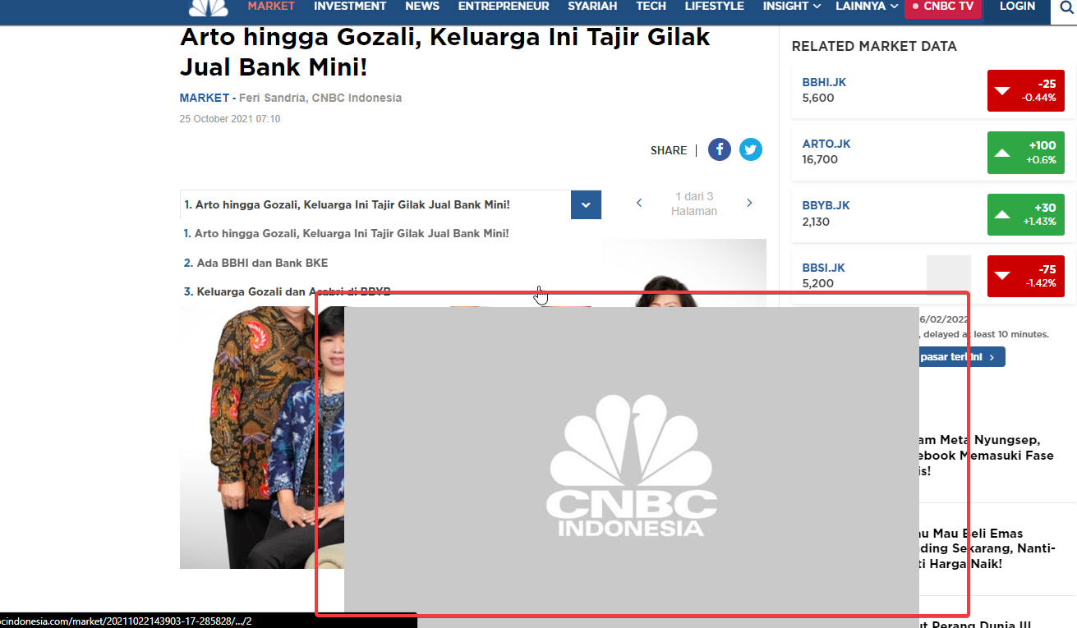Open 'Keluarga Gozali dan Asabri di BBYB'
Viewport: 1077px width, 628px height.
(x=285, y=291)
